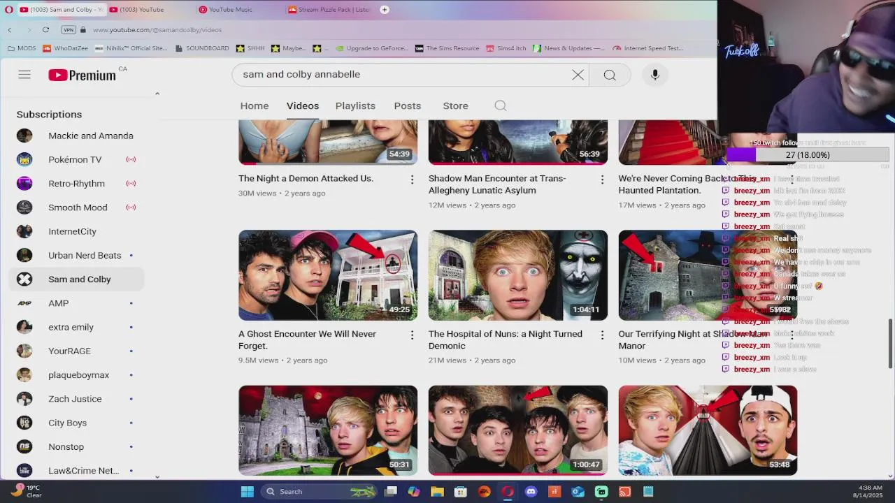Open plaqueboymax subscription
The image size is (895, 503).
pyautogui.click(x=77, y=375)
